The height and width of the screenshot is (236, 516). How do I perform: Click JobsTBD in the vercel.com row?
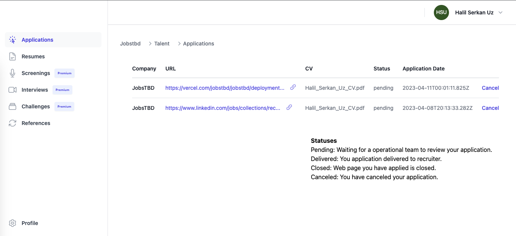(143, 88)
